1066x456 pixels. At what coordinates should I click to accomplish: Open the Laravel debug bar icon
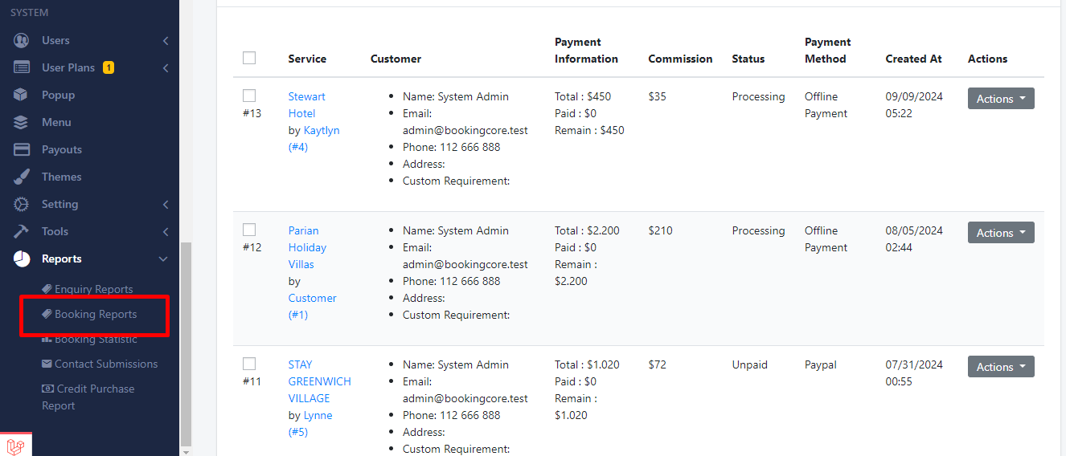15,445
